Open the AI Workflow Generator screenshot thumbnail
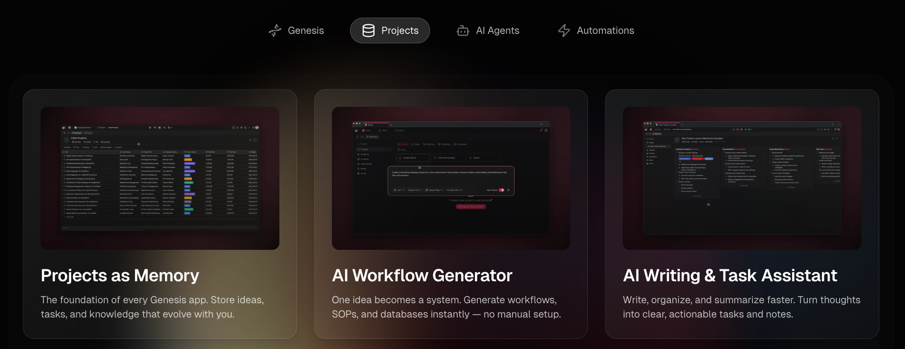Viewport: 905px width, 349px height. click(x=451, y=178)
